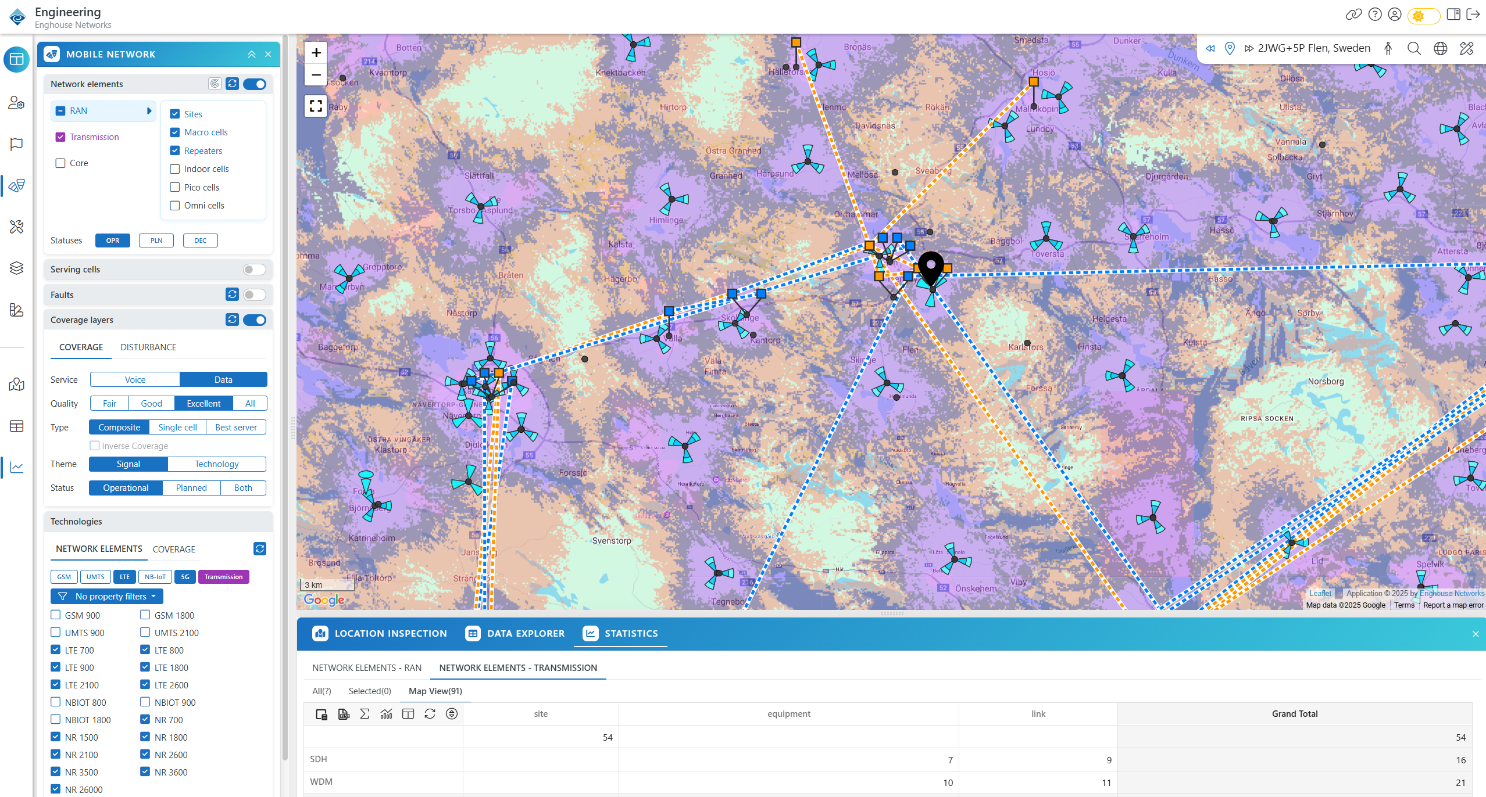Zoom in on the map

click(316, 53)
